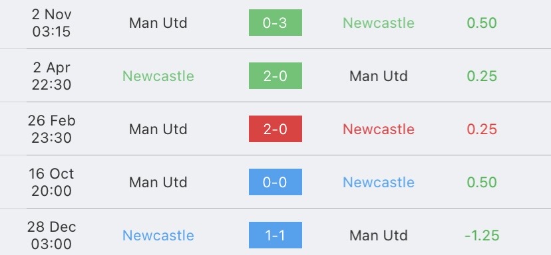Open Newcastle team in 2 Nov match
551x255 pixels.
(379, 23)
